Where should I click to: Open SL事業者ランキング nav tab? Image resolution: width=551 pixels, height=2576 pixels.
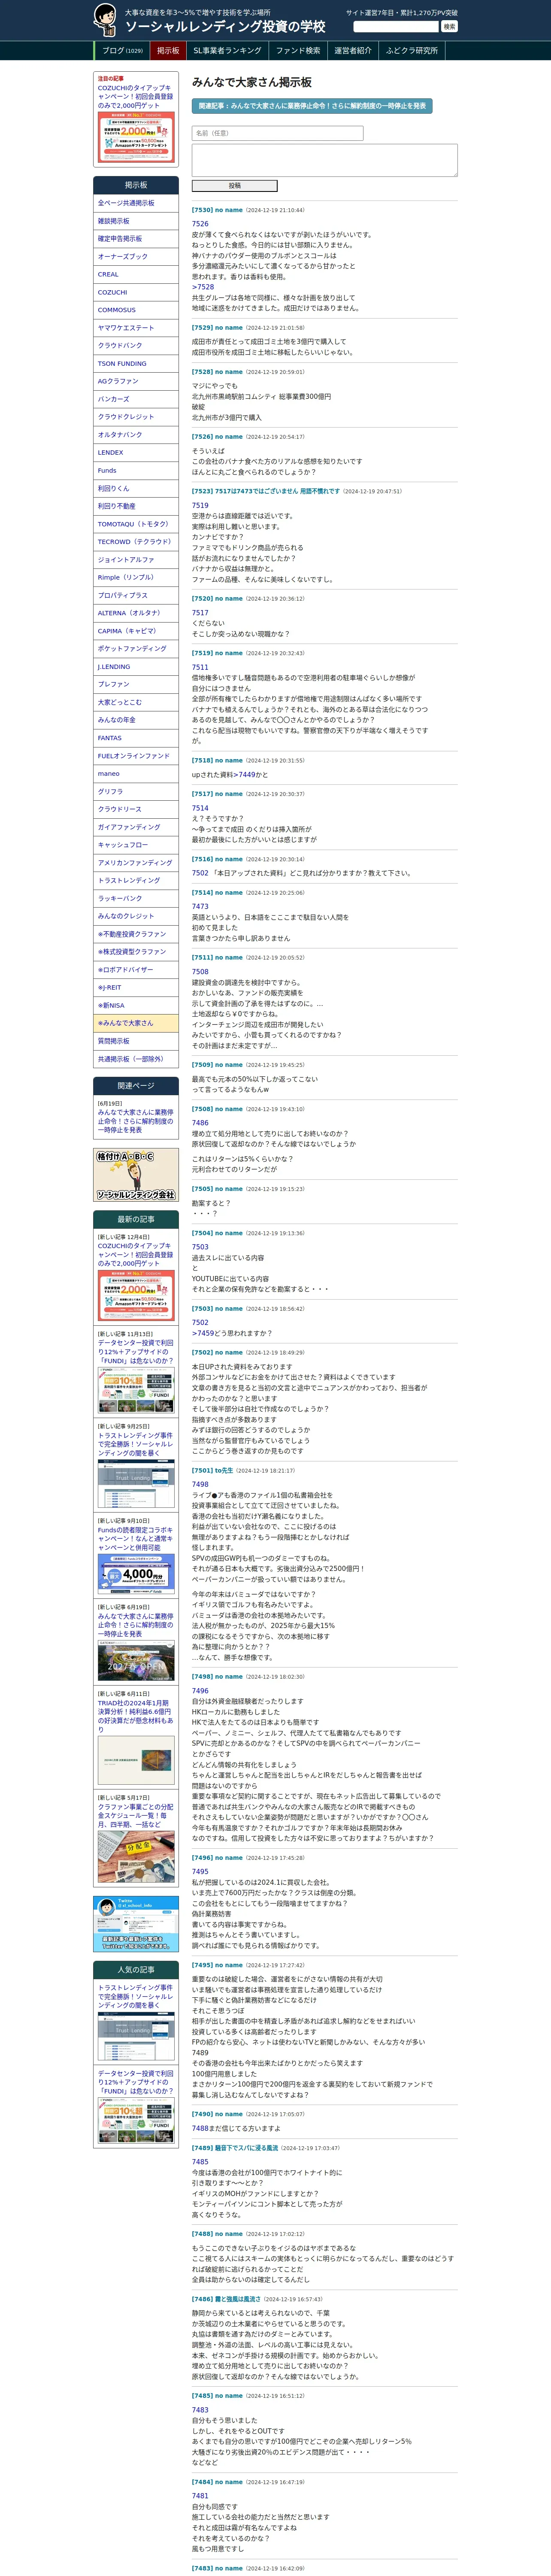tap(227, 51)
